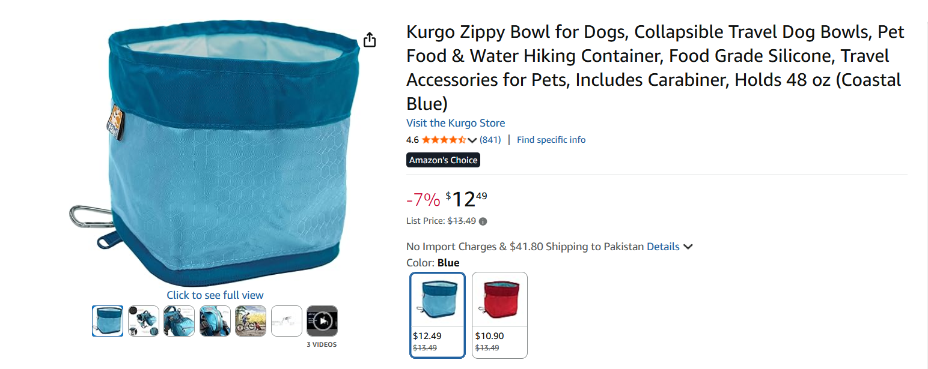Image resolution: width=928 pixels, height=369 pixels.
Task: Select the second product image thumbnail
Action: (143, 320)
